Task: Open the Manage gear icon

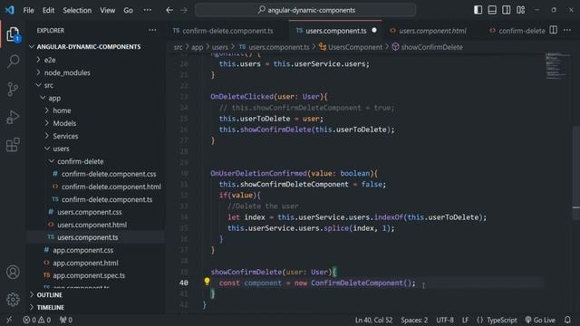Action: coord(13,300)
